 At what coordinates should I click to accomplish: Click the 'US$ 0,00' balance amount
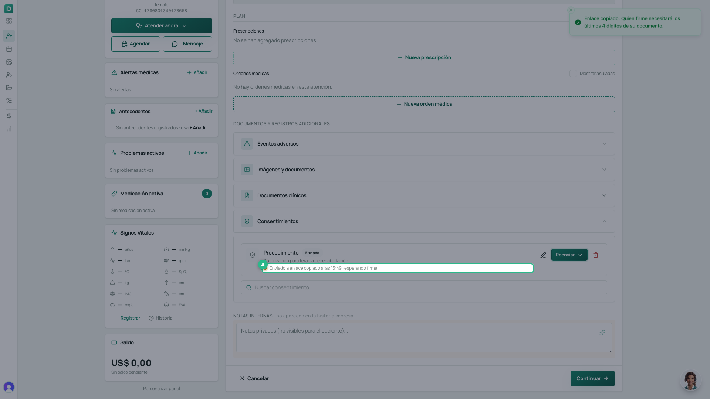click(x=131, y=363)
